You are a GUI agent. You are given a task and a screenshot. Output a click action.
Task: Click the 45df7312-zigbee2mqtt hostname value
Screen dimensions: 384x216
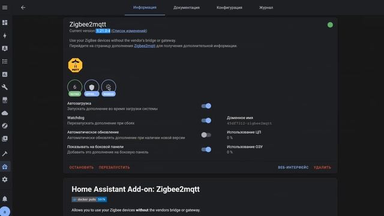coord(249,124)
